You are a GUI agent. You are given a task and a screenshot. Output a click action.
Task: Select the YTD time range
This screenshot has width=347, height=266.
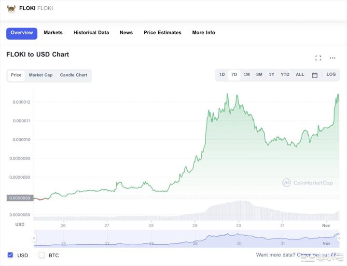tap(285, 75)
